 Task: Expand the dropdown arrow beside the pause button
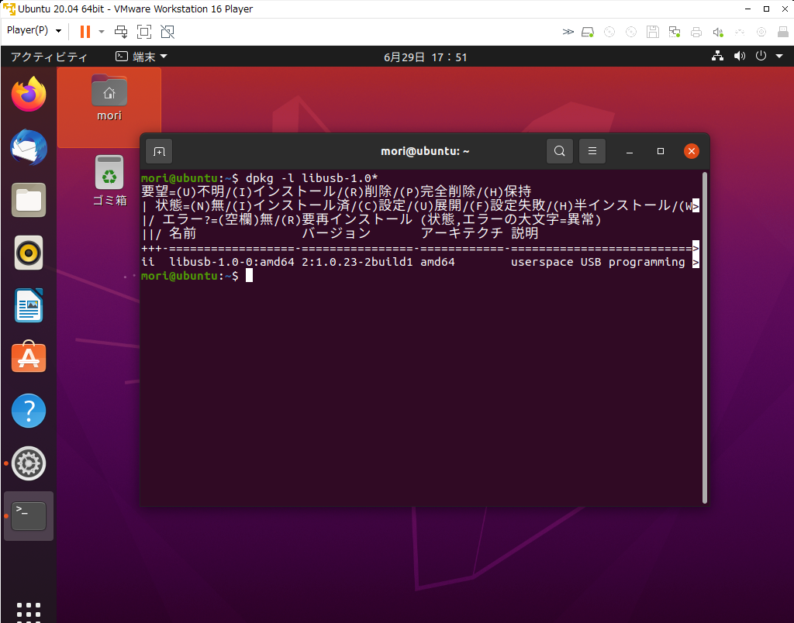coord(102,31)
